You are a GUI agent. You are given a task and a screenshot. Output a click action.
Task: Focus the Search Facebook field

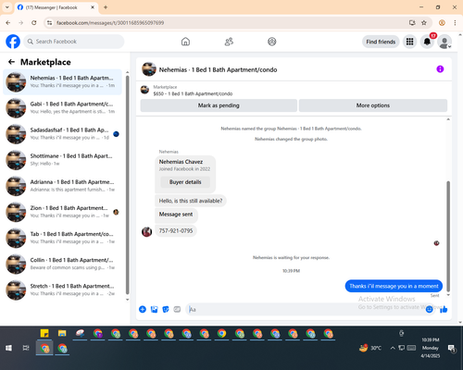[x=74, y=42]
